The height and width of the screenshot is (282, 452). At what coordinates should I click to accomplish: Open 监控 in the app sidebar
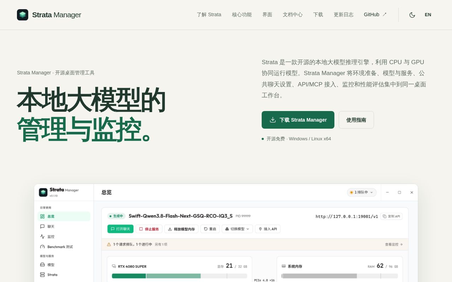pyautogui.click(x=64, y=237)
